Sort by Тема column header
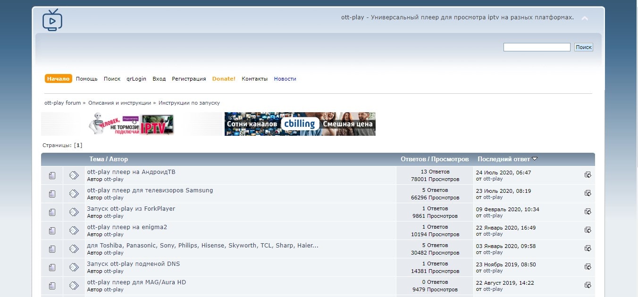Screen dimensions: 638x297 pos(96,159)
